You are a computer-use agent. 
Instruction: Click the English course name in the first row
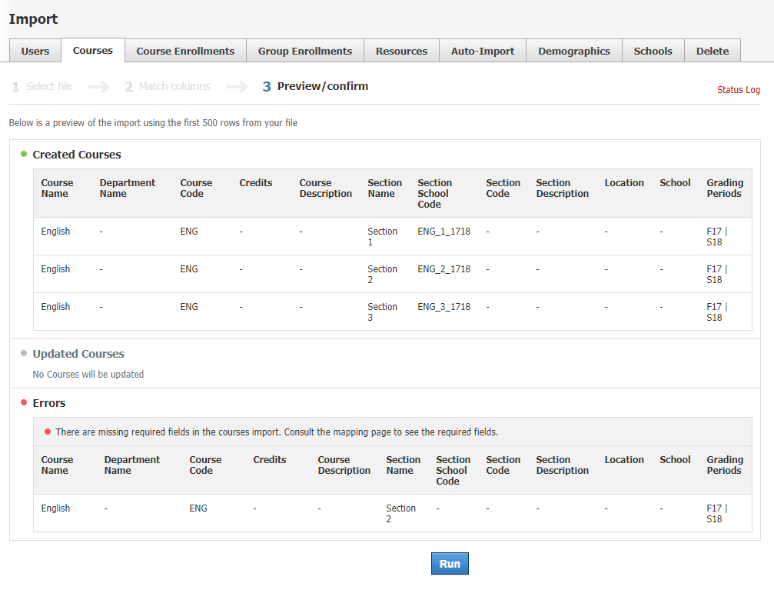(55, 231)
